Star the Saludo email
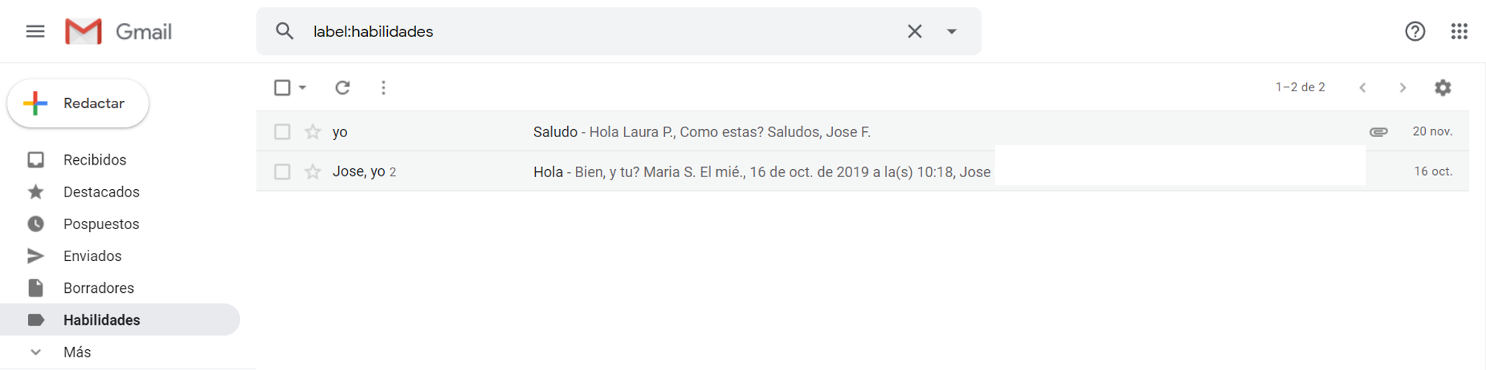Screen dimensions: 1486x370 coord(313,132)
